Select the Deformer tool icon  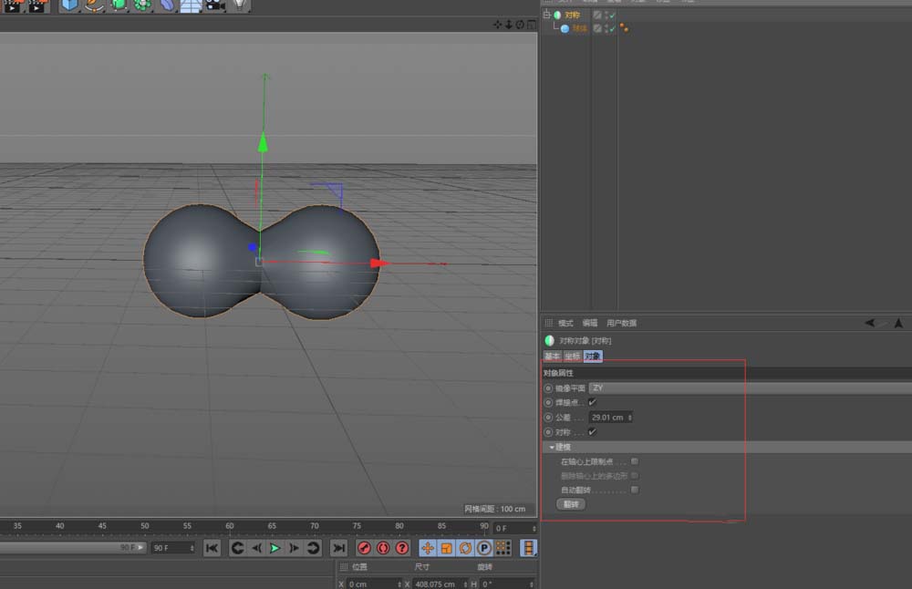166,7
